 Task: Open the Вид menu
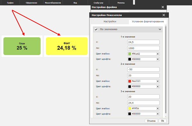pos(75,3)
